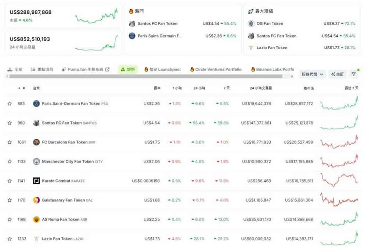This screenshot has height=248, width=376.
Task: Open the customize columns button
Action: pos(337,74)
